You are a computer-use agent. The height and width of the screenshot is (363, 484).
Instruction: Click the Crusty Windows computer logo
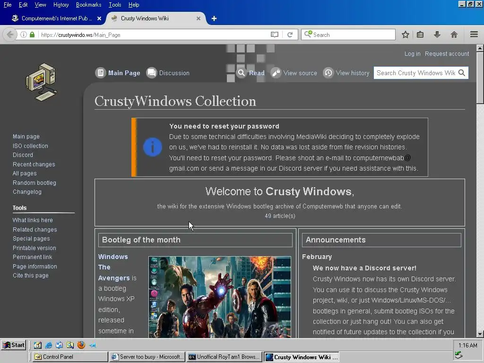click(42, 82)
